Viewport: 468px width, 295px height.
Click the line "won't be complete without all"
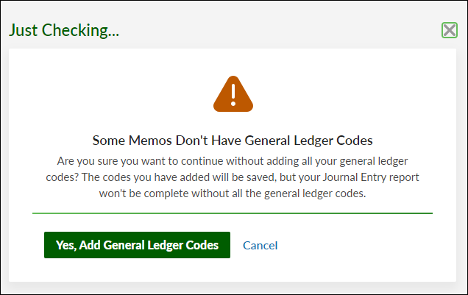[233, 193]
